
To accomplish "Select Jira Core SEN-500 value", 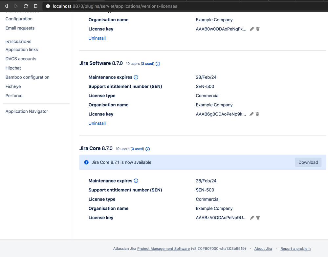I will pos(205,190).
